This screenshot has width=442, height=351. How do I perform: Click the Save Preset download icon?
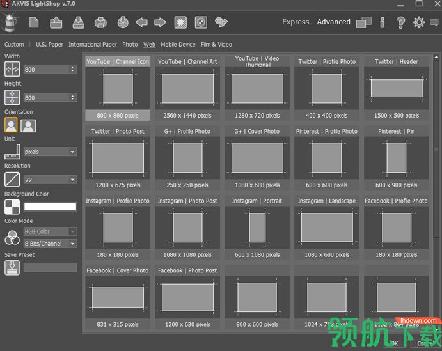12,268
